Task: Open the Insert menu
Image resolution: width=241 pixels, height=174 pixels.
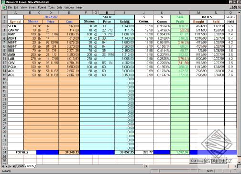Action: 33,8
